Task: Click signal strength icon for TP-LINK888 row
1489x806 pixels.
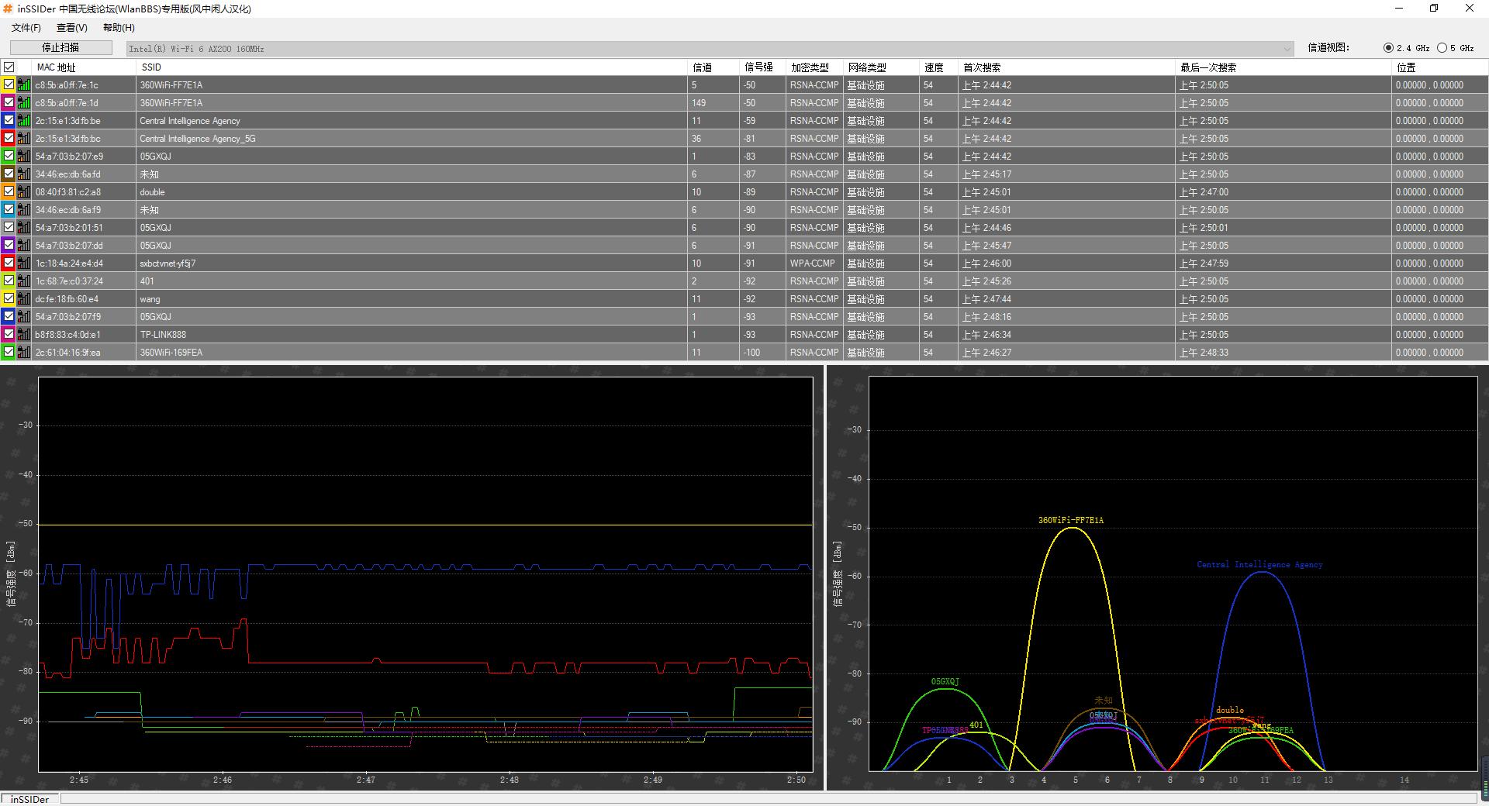Action: (x=24, y=335)
